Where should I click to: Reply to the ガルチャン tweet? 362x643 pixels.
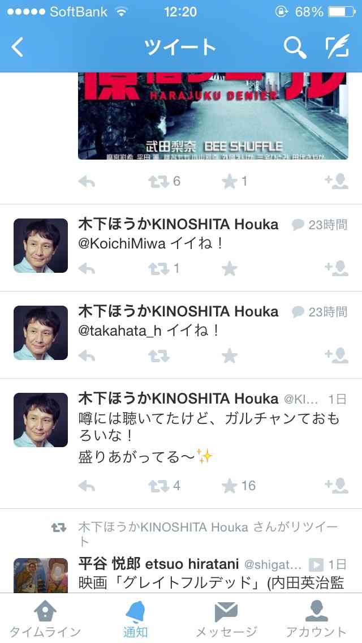87,486
